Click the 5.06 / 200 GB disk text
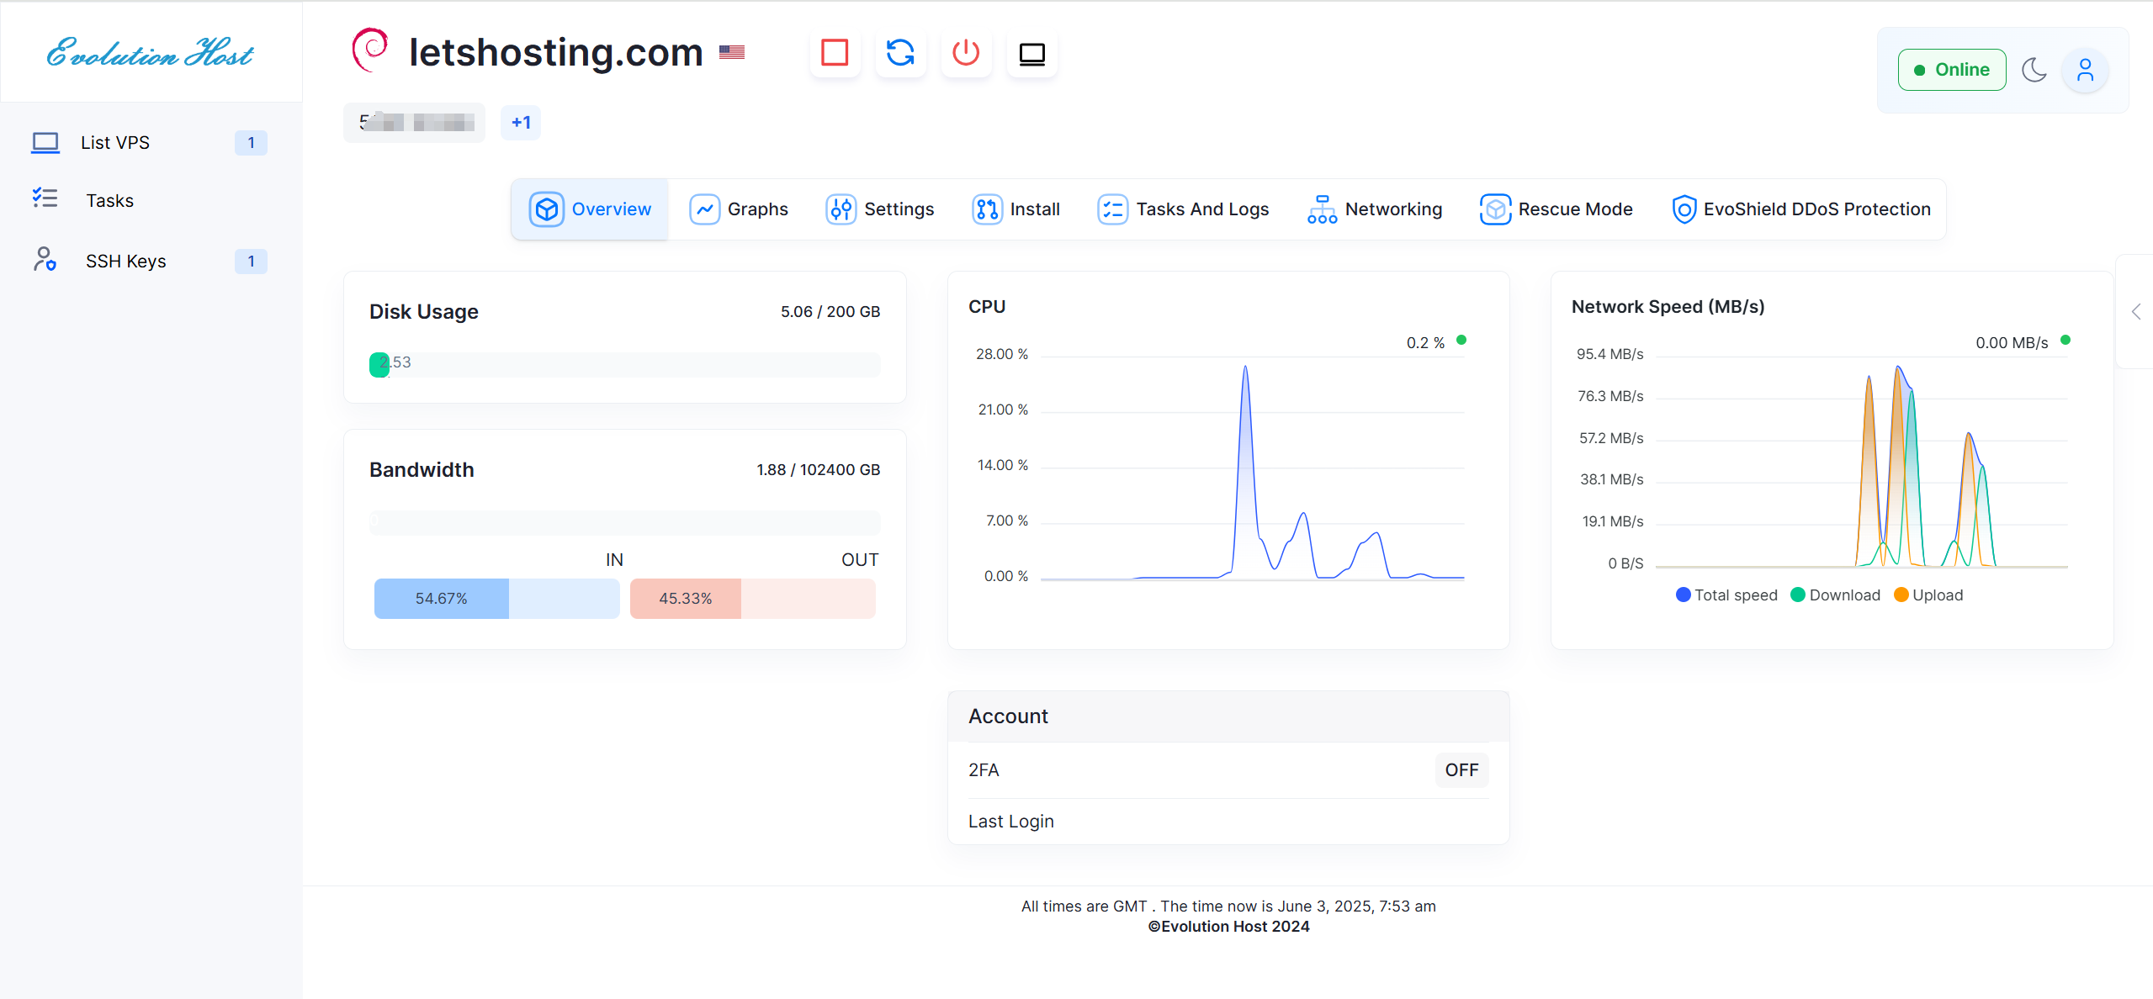Viewport: 2153px width, 999px height. (x=830, y=312)
